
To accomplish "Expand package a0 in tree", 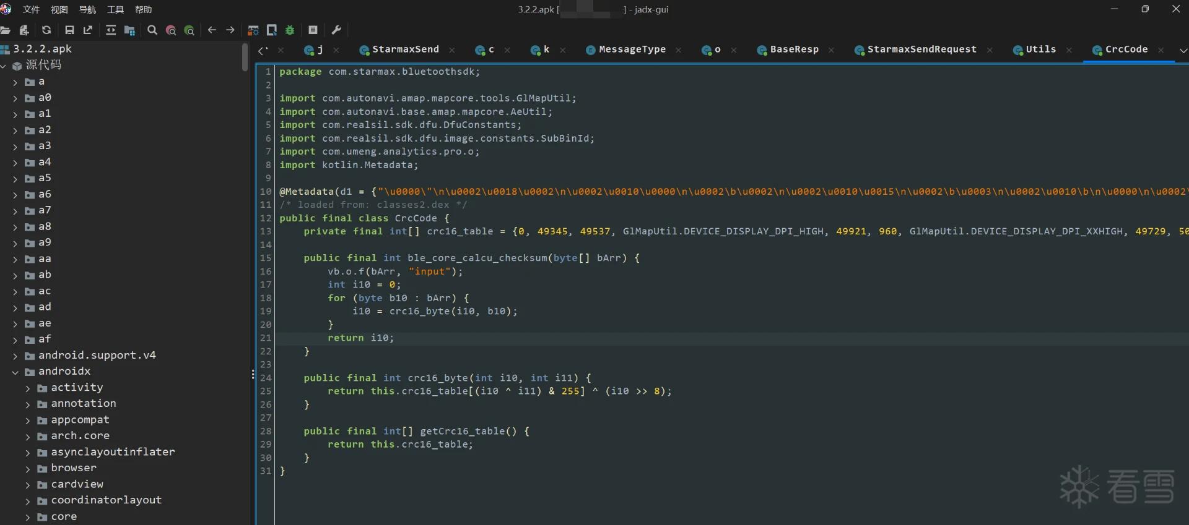I will pos(15,98).
